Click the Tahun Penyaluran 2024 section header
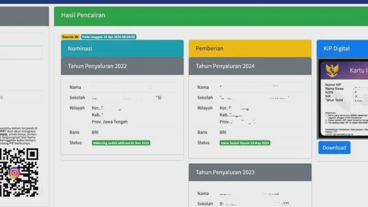 [250, 66]
